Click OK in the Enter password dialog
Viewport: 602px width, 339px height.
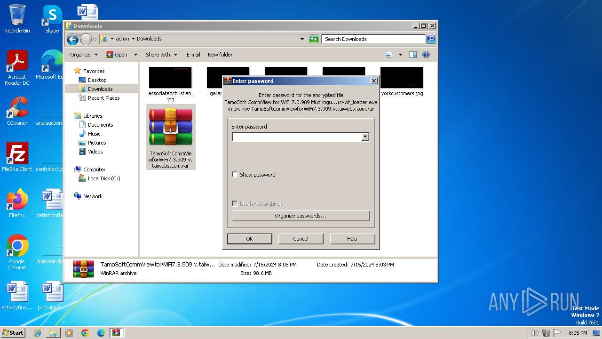249,239
